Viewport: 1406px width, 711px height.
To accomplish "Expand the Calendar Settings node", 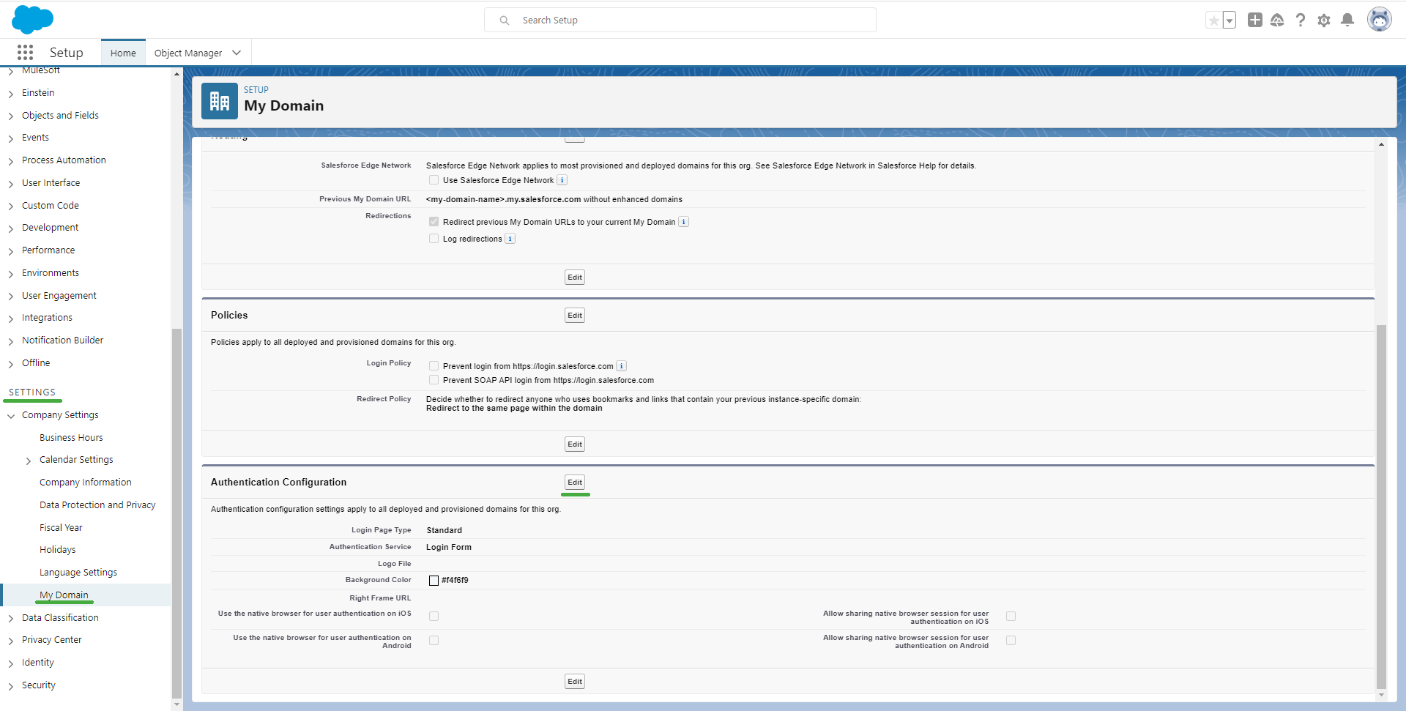I will [x=29, y=461].
